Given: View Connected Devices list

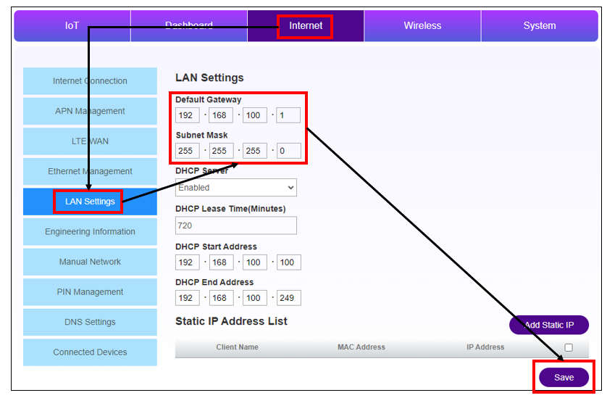Looking at the screenshot, I should [90, 352].
